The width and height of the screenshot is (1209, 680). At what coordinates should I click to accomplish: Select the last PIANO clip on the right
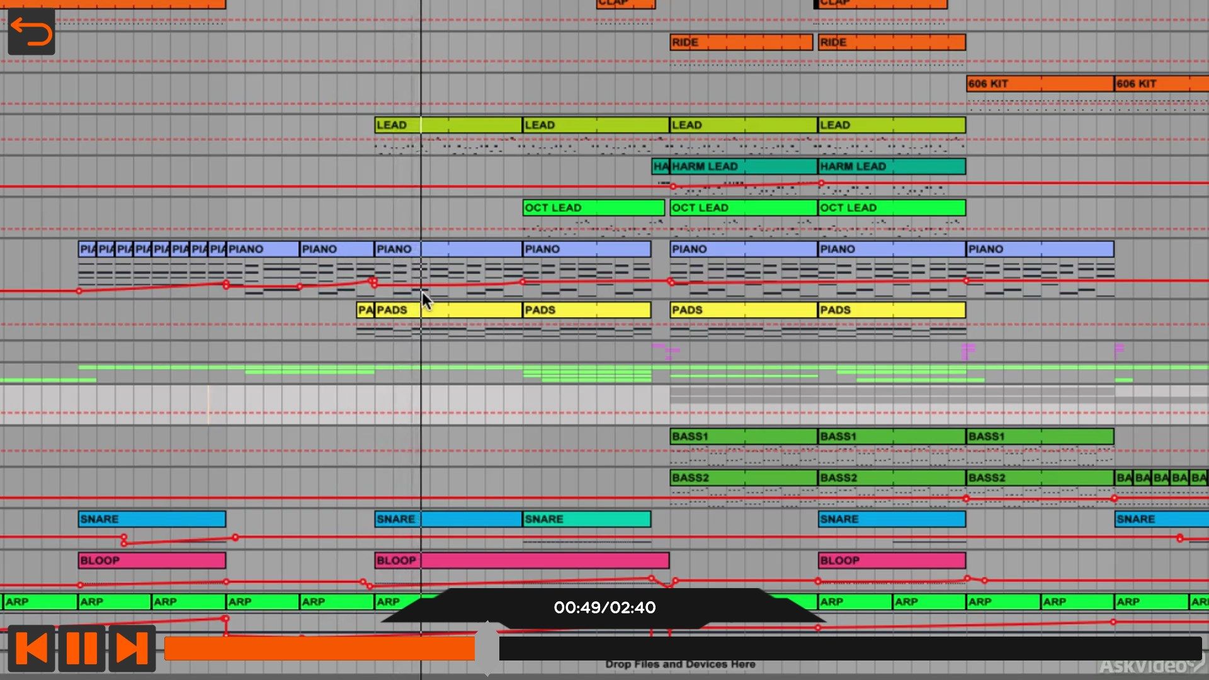tap(1040, 249)
